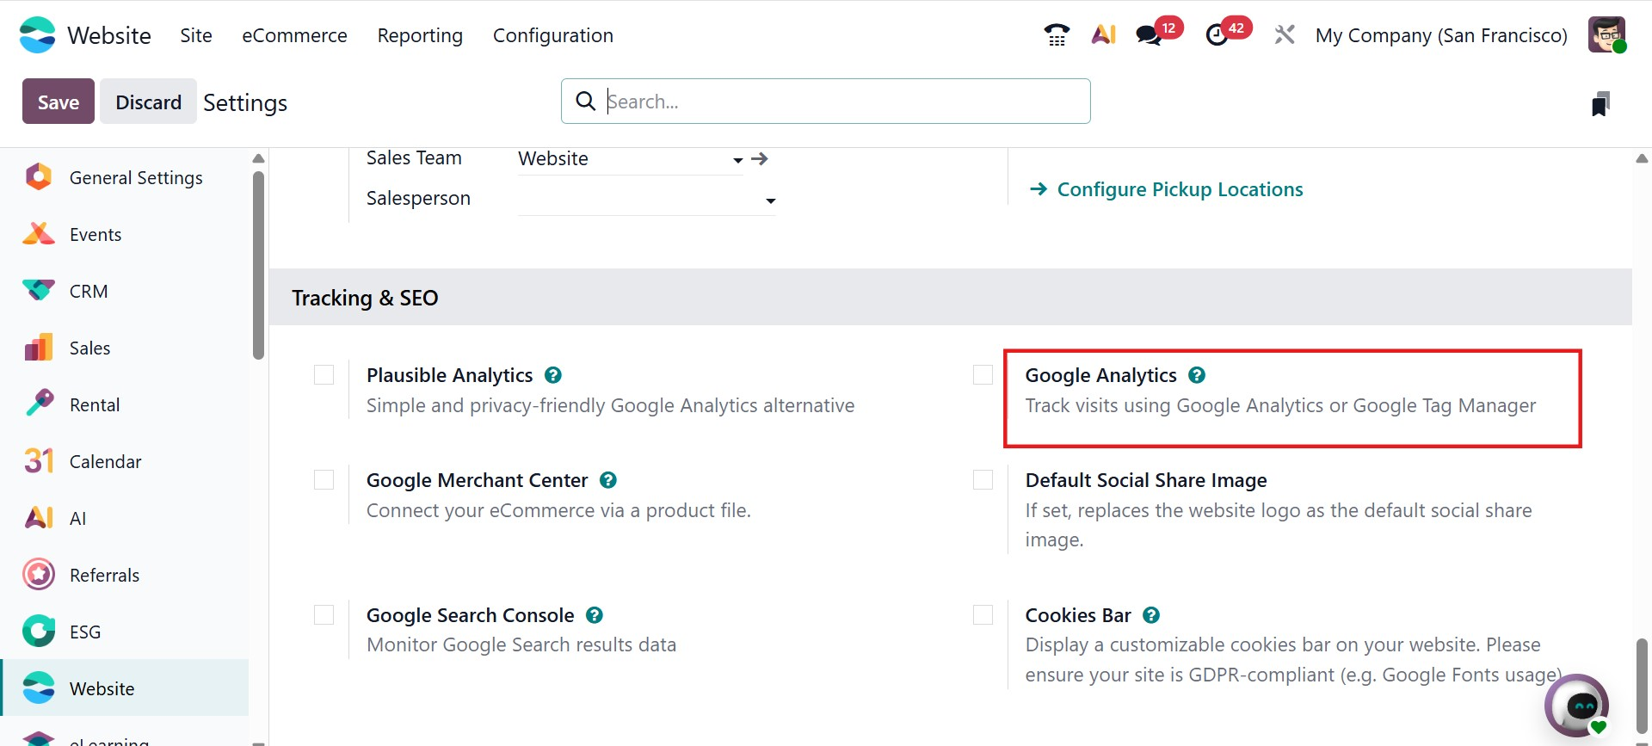This screenshot has height=746, width=1652.
Task: Click the help icon beside Plausible Analytics
Action: [553, 375]
